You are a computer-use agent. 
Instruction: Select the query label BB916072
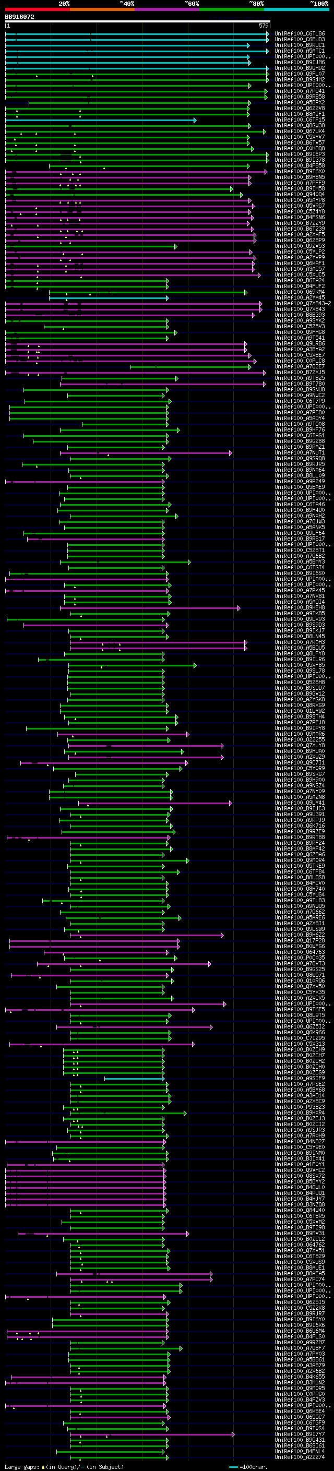click(x=19, y=17)
